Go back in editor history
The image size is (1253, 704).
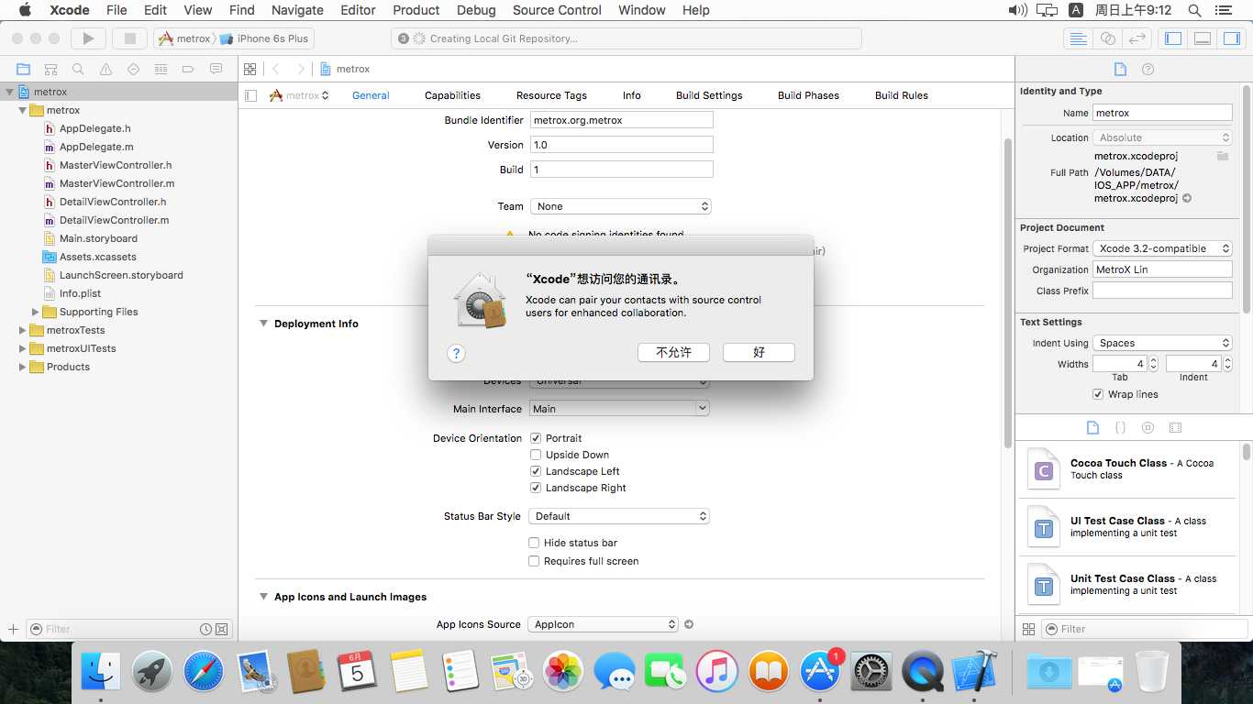(x=275, y=69)
